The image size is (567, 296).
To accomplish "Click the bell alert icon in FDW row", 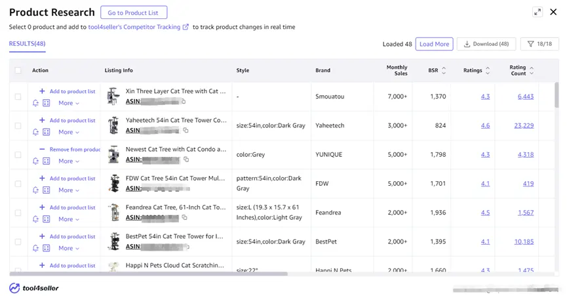I will 35,190.
